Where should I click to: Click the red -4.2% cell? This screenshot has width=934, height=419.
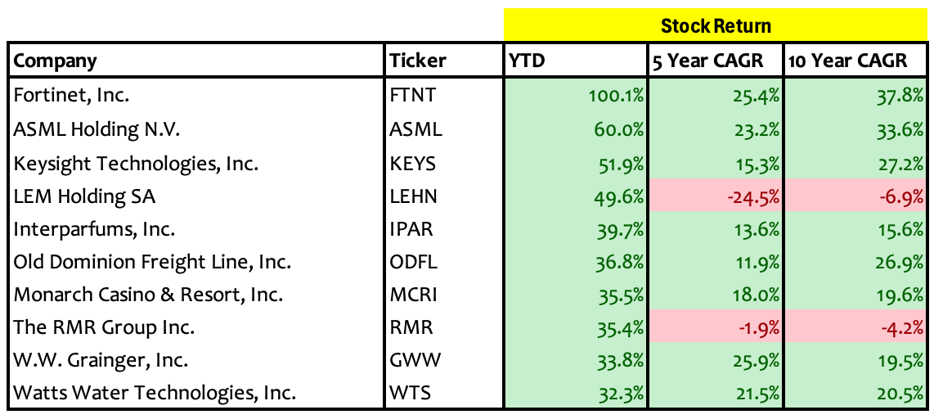pos(855,327)
